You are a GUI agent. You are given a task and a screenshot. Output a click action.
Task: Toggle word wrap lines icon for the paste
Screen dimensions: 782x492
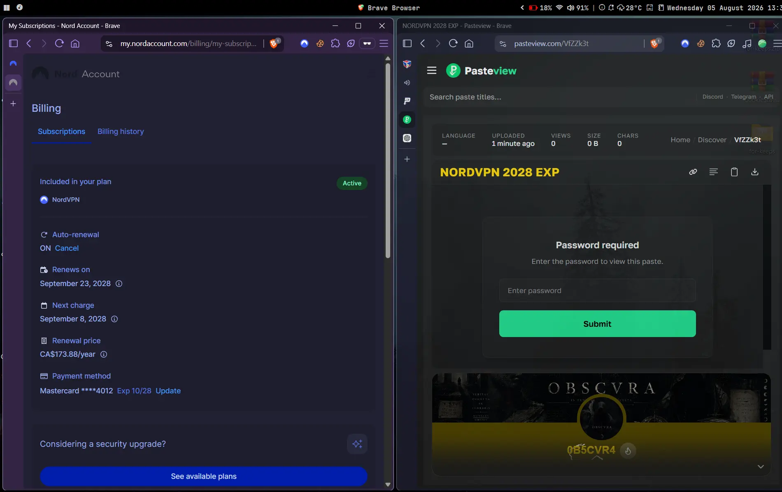[714, 172]
